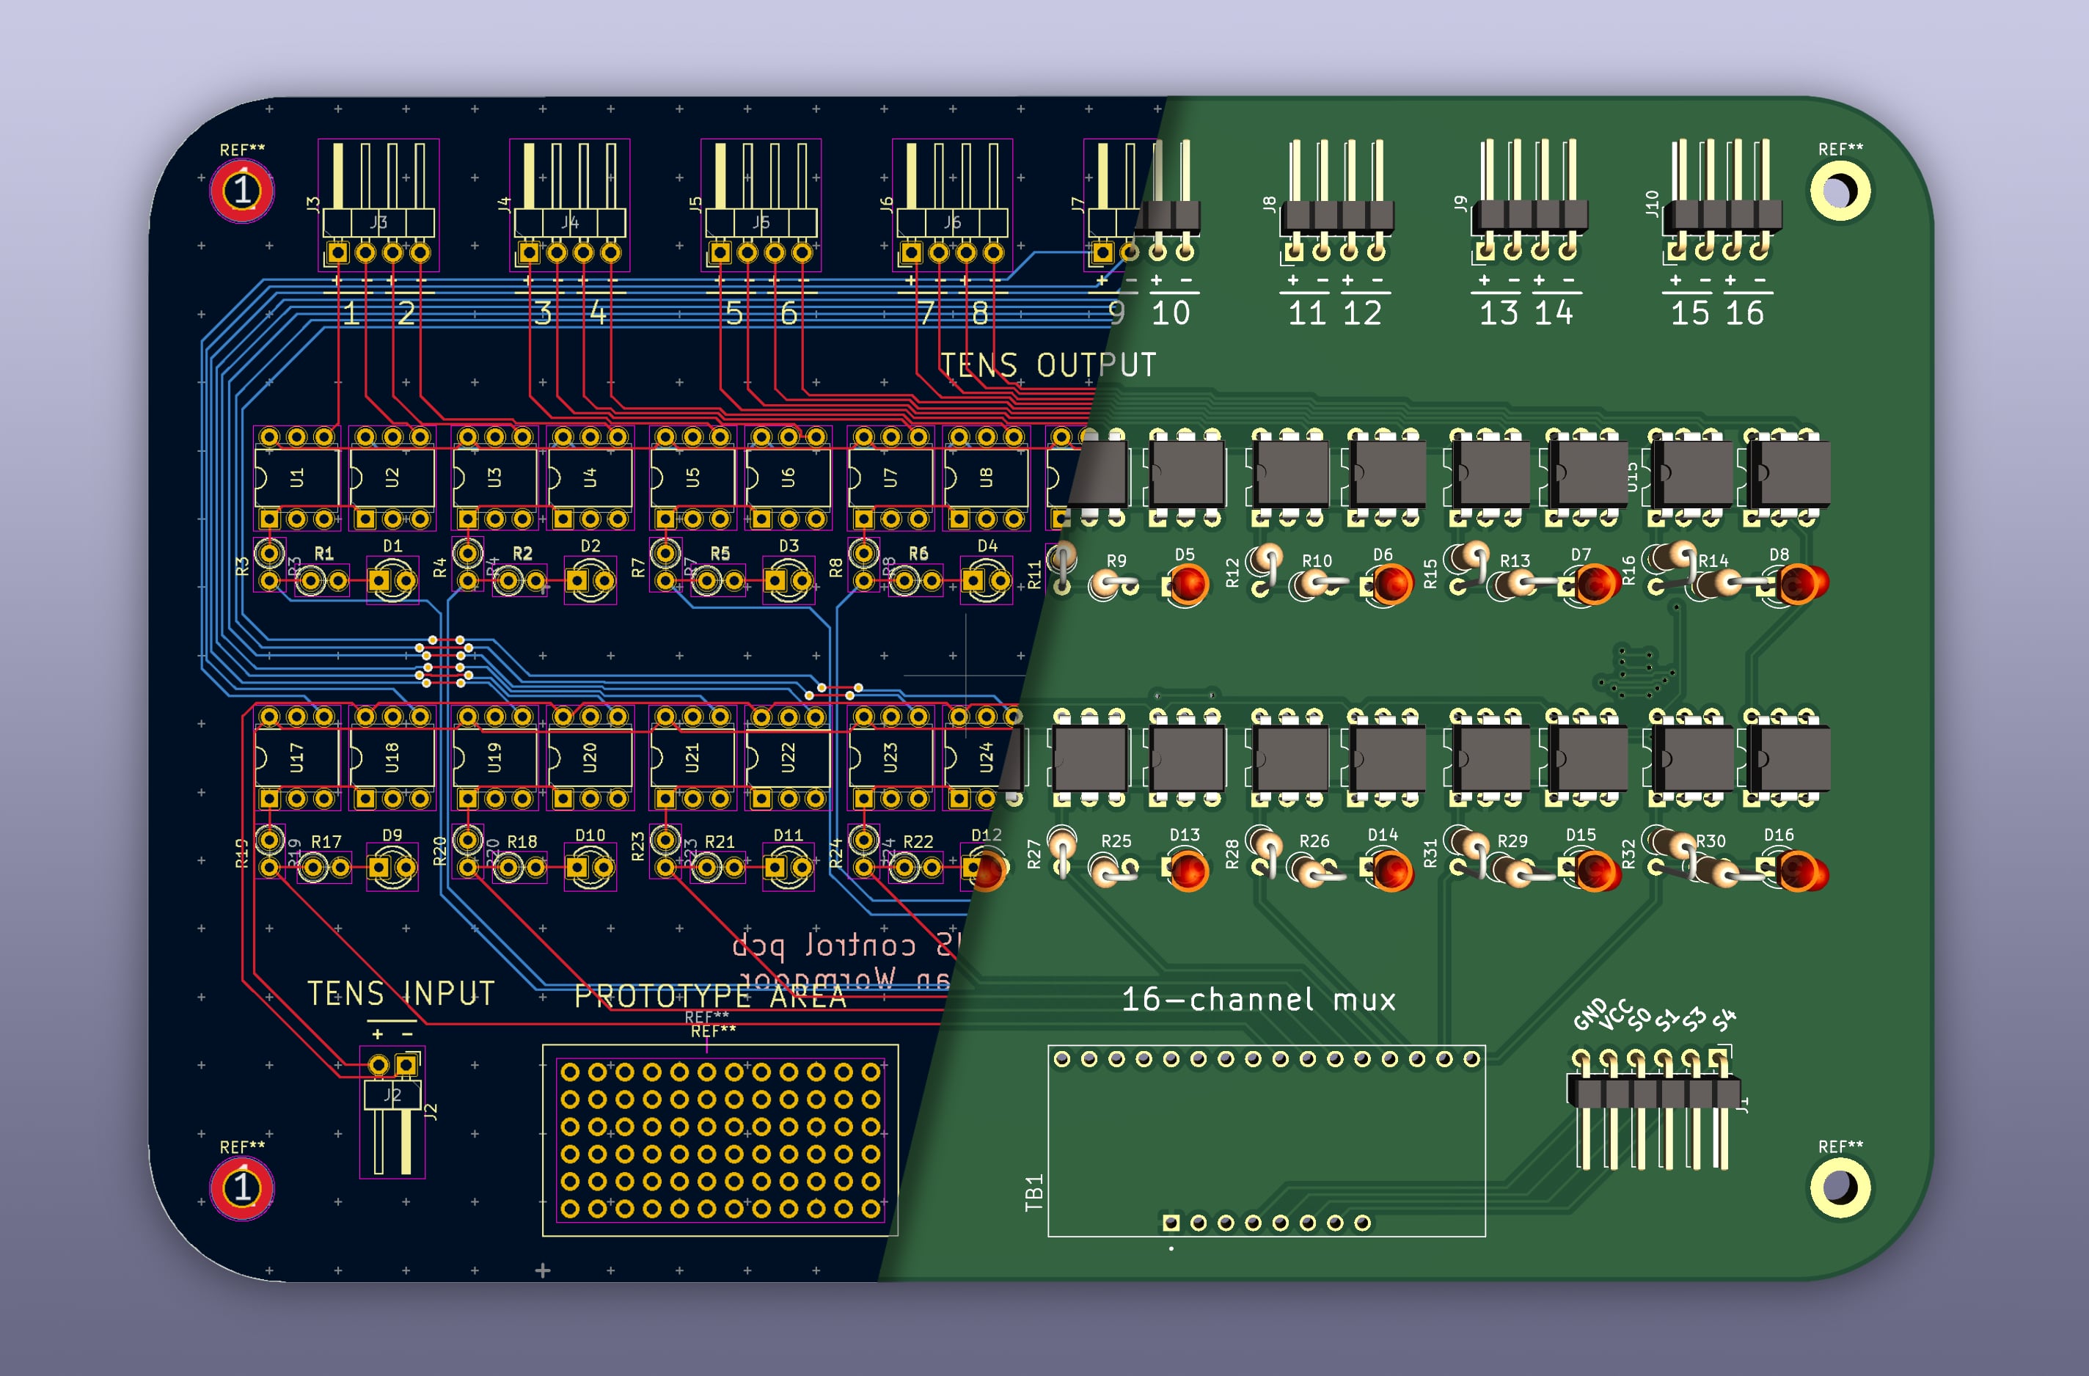2089x1376 pixels.
Task: Click the R25 resistor label
Action: [1116, 841]
